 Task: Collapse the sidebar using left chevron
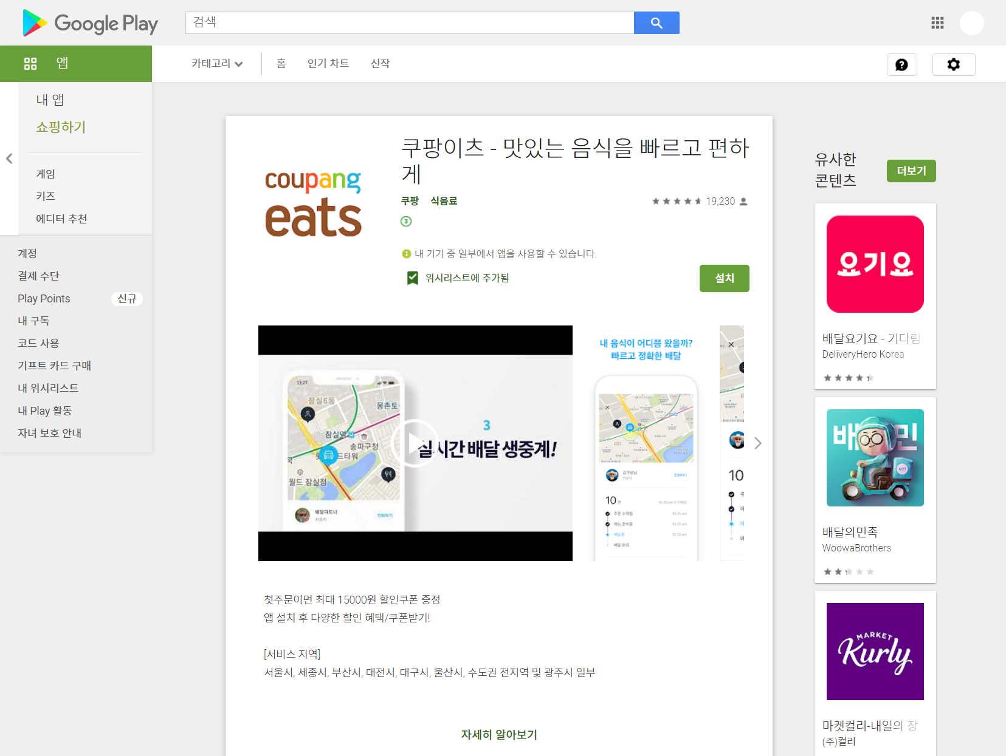click(x=9, y=158)
